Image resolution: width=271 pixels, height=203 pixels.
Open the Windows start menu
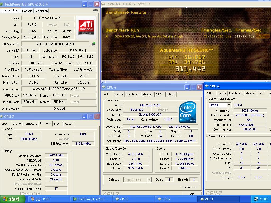(x=12, y=199)
